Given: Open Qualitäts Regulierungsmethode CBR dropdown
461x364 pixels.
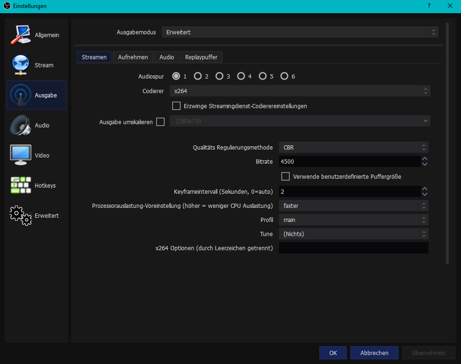Looking at the screenshot, I should 353,147.
